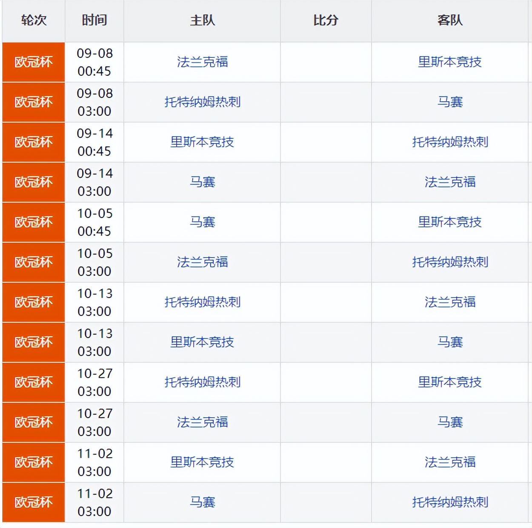This screenshot has width=532, height=528.
Task: Open home team 马赛 in 09-14 03:00 match
Action: pos(202,182)
